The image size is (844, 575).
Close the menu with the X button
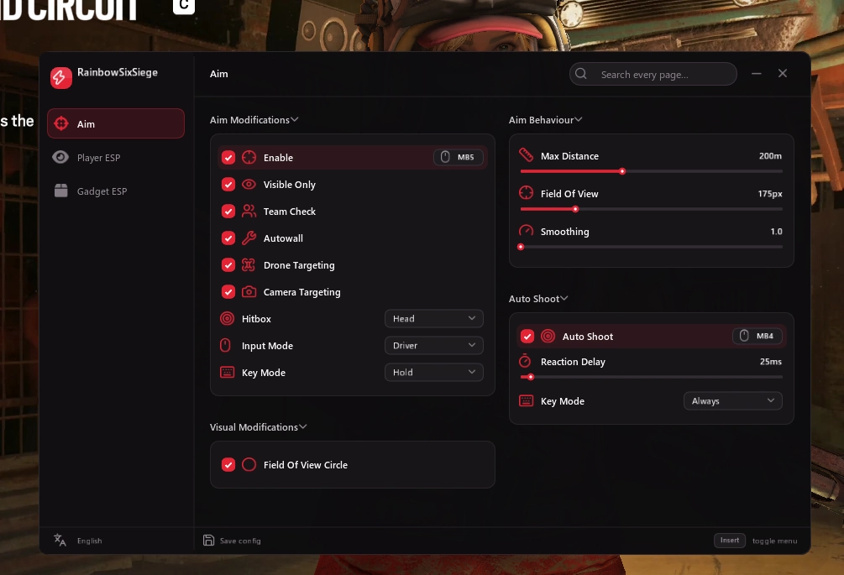click(783, 73)
